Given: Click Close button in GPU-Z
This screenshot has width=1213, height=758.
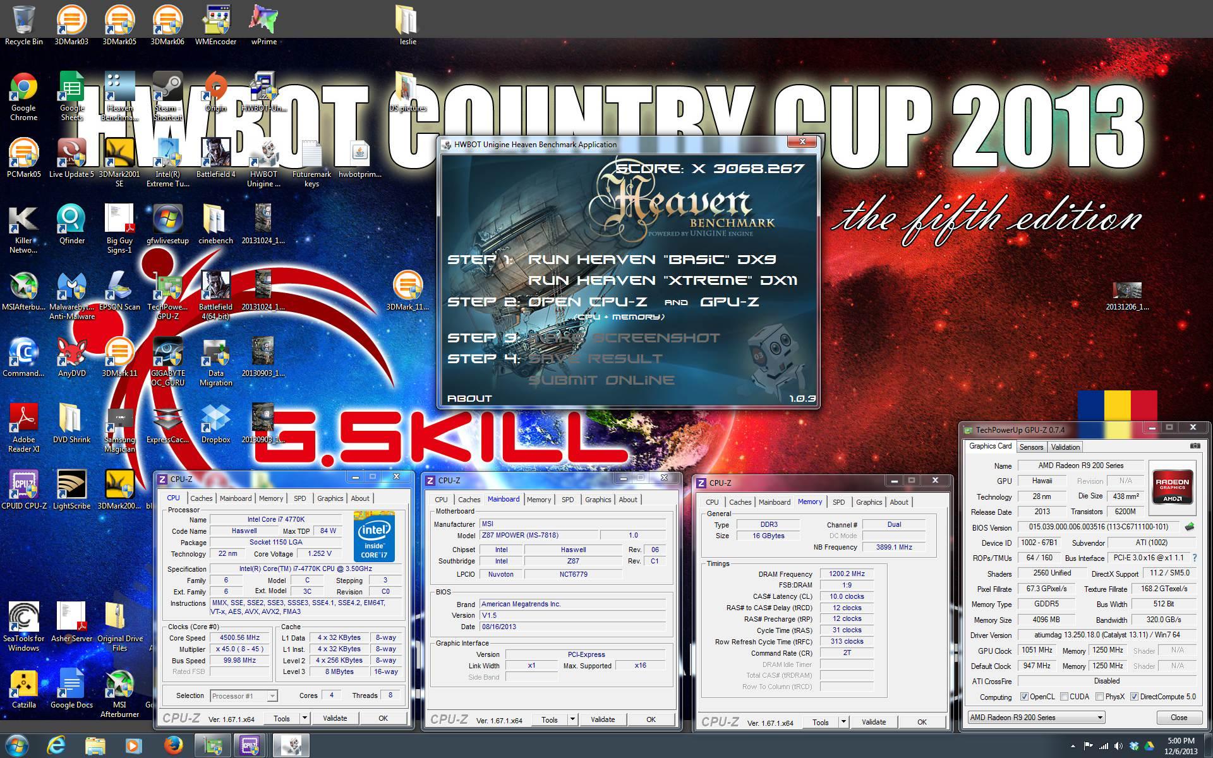Looking at the screenshot, I should coord(1179,718).
